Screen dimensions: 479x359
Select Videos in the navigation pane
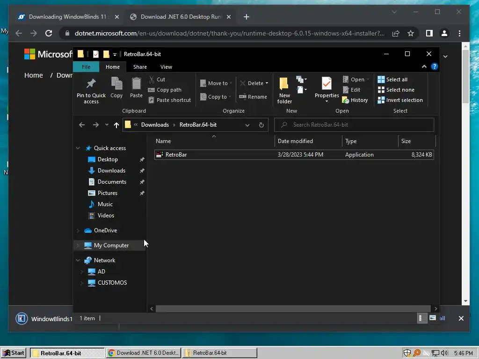click(106, 215)
